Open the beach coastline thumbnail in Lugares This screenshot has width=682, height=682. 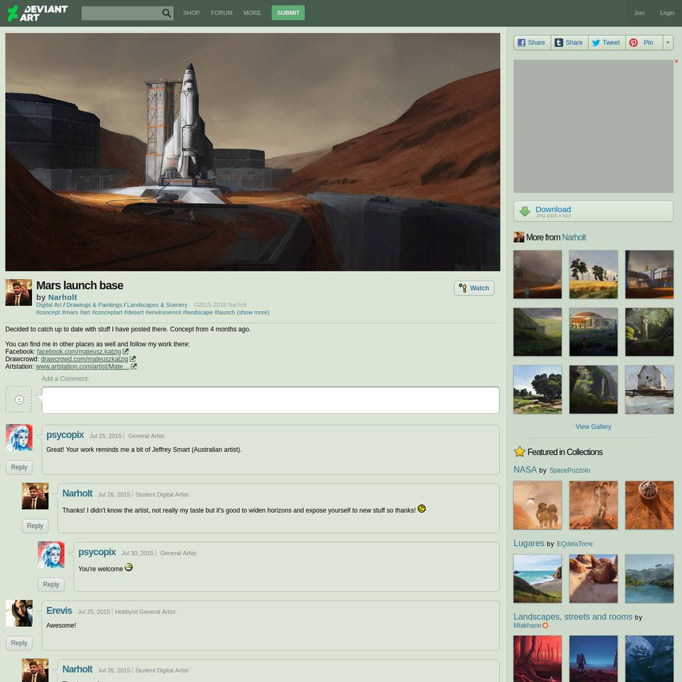click(x=537, y=578)
